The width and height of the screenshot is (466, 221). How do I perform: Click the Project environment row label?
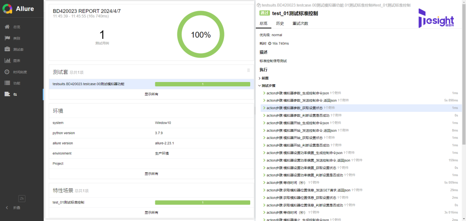(x=58, y=164)
